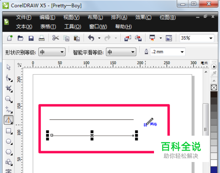Open the 视图(V) menu
This screenshot has height=173, width=220.
click(71, 18)
